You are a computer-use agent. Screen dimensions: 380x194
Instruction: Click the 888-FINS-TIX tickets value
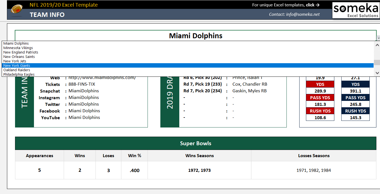coord(82,84)
